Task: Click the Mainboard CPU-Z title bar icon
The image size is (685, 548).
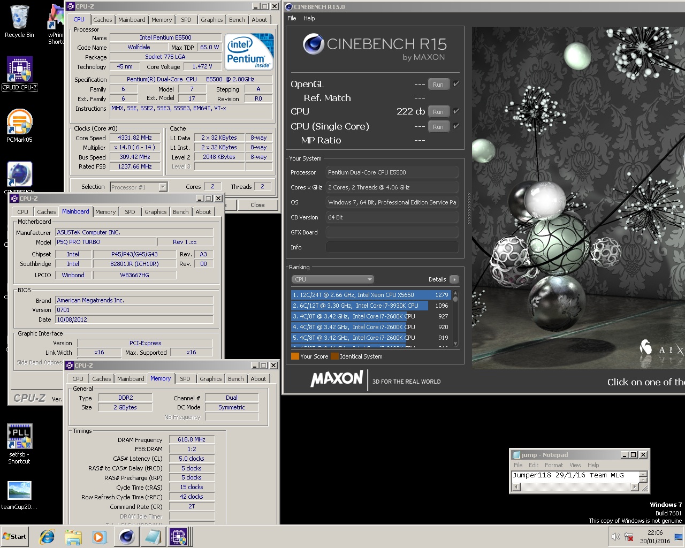Action: 14,199
